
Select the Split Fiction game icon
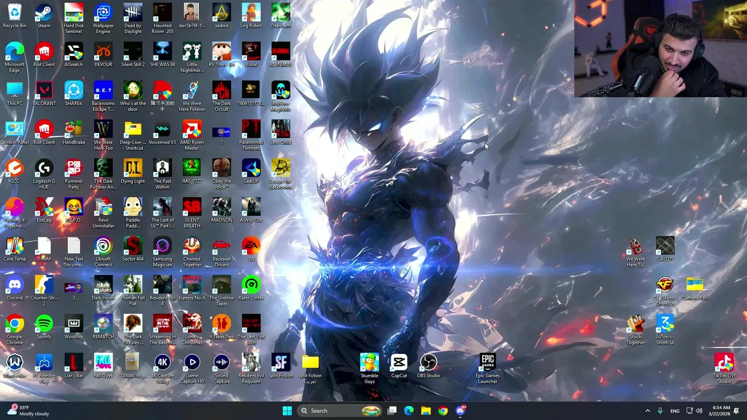[281, 366]
